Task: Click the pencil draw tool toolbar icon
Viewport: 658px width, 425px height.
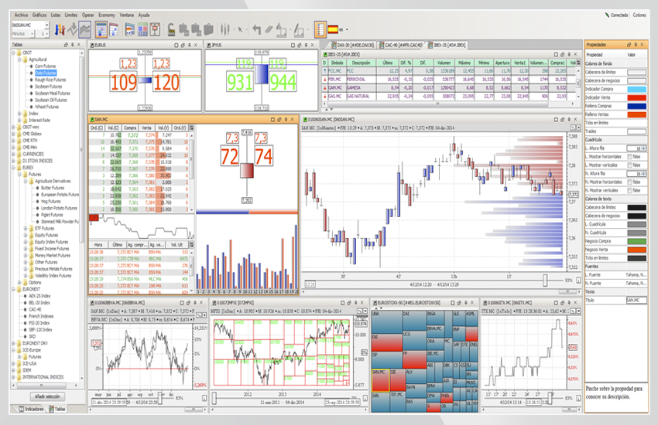Action: (299, 29)
